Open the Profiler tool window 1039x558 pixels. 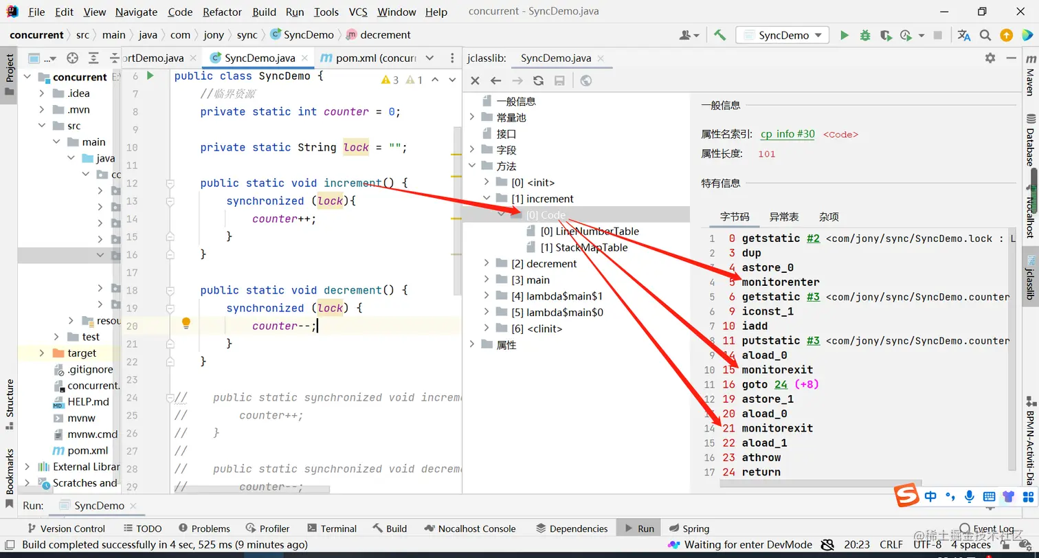pyautogui.click(x=267, y=528)
